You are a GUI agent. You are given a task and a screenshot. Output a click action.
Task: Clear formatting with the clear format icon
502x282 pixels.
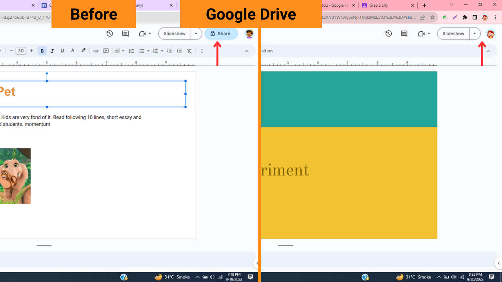189,51
